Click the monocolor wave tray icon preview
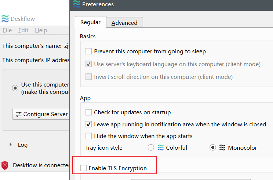Viewport: 273px width, 180px height. (222, 148)
